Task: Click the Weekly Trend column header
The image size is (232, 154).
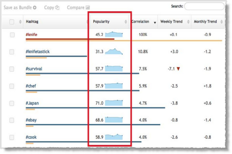Action: pos(174,22)
